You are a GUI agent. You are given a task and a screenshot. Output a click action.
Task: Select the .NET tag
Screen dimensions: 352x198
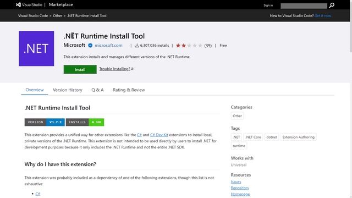237,137
